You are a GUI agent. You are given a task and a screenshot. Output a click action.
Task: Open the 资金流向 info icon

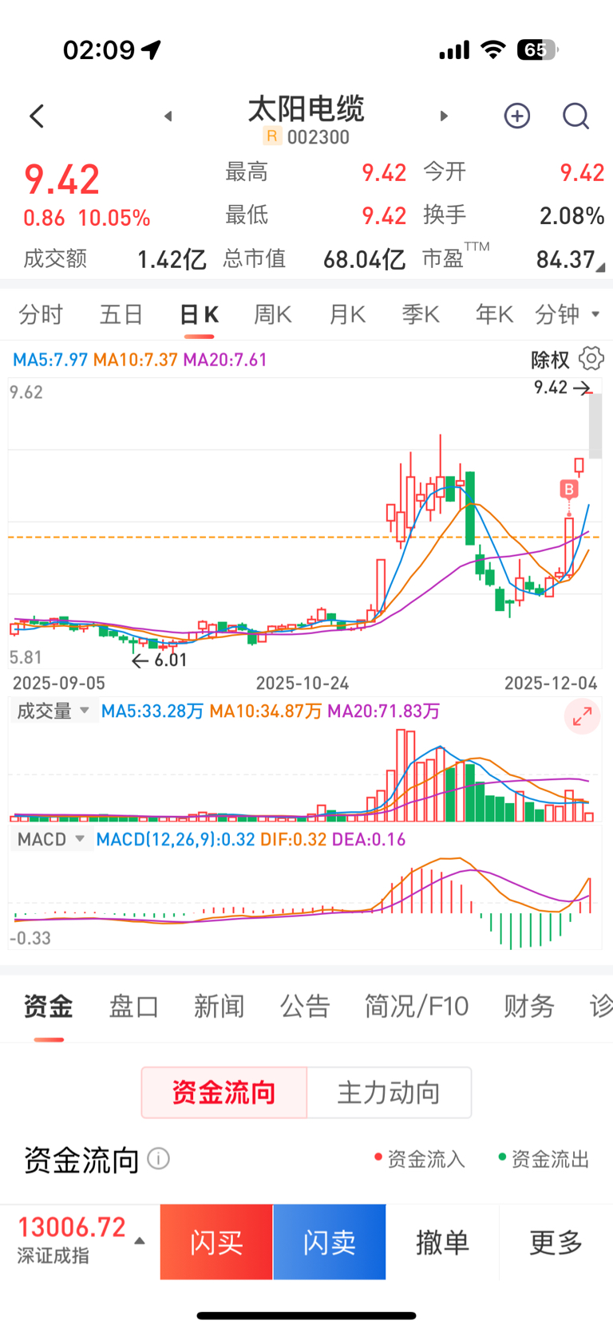pyautogui.click(x=158, y=1158)
